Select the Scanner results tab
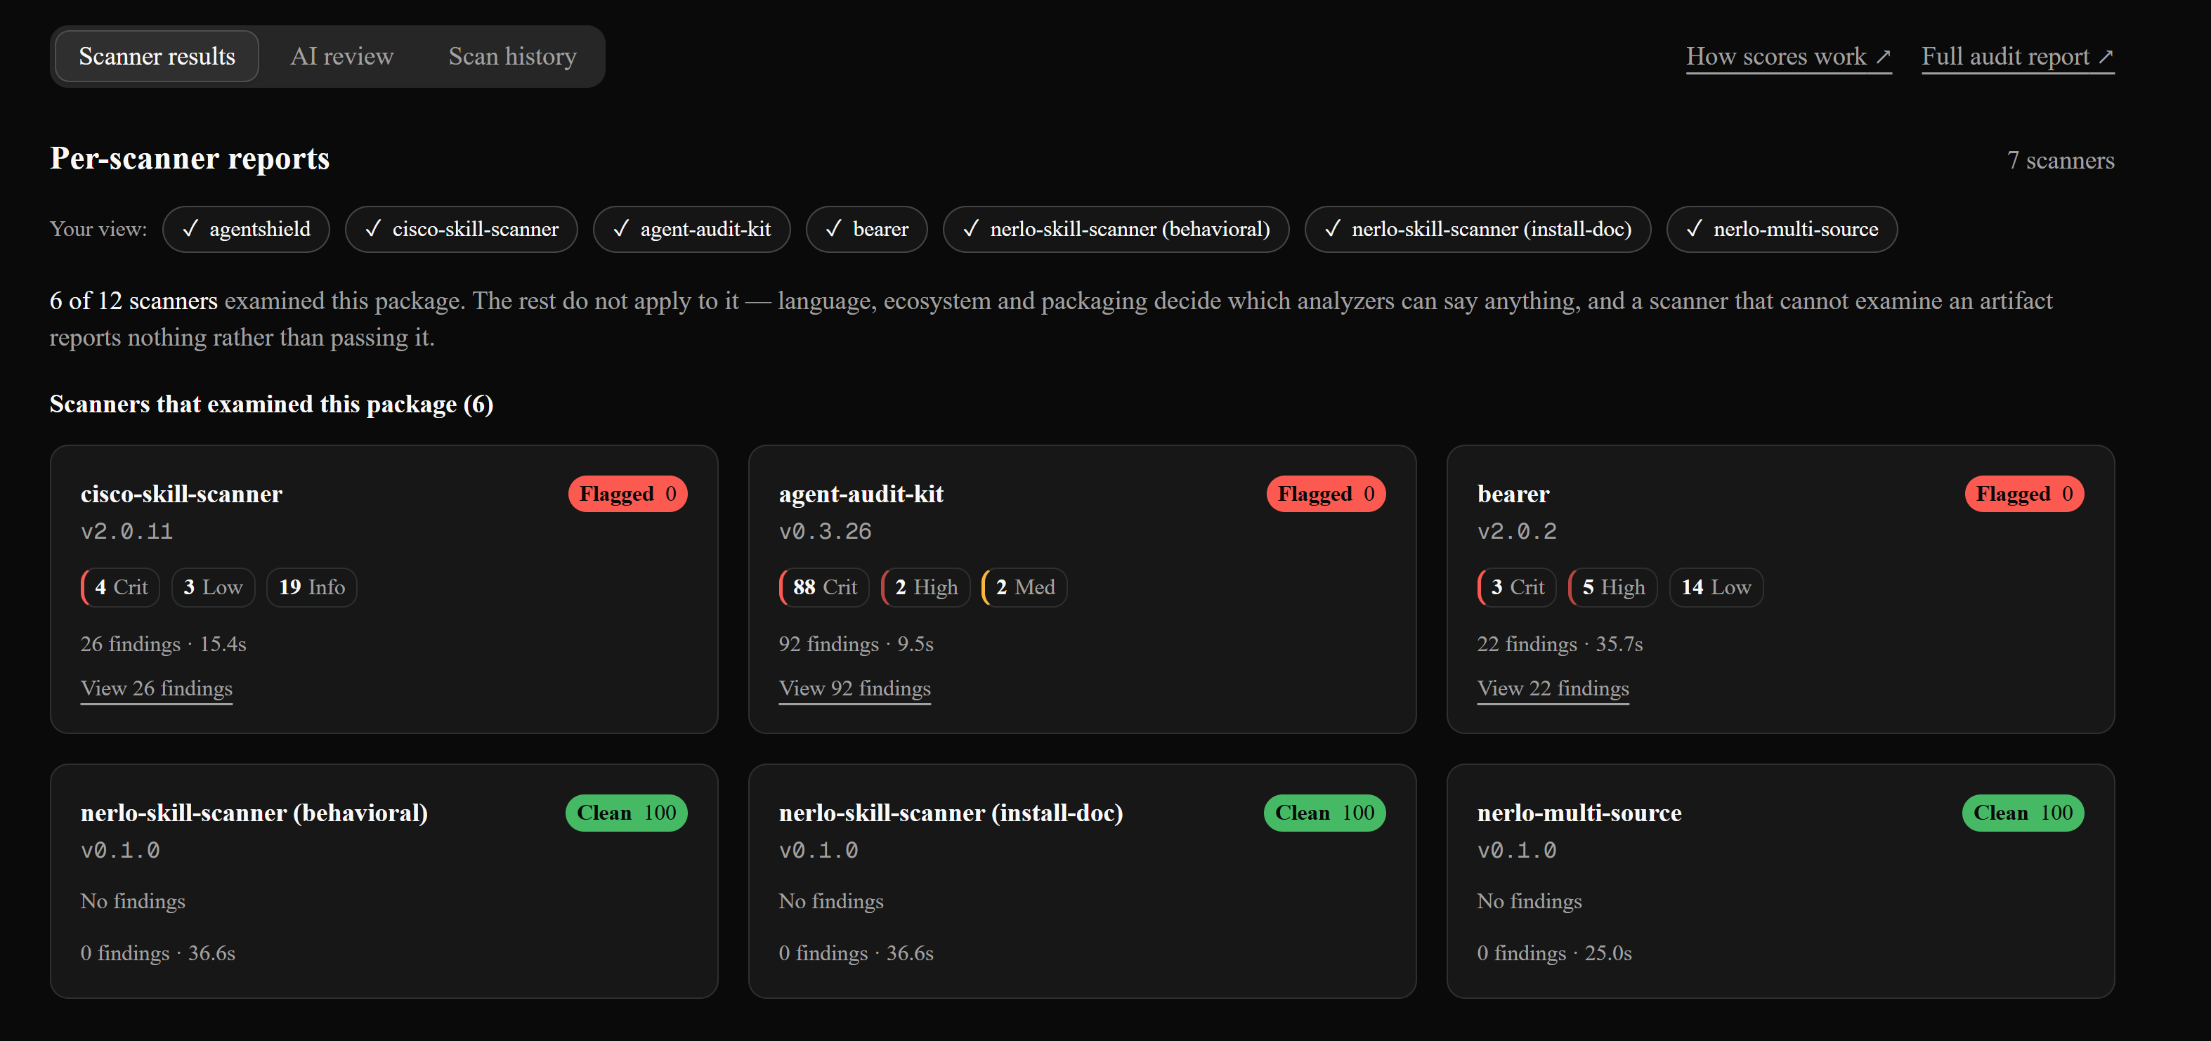2211x1041 pixels. (157, 57)
